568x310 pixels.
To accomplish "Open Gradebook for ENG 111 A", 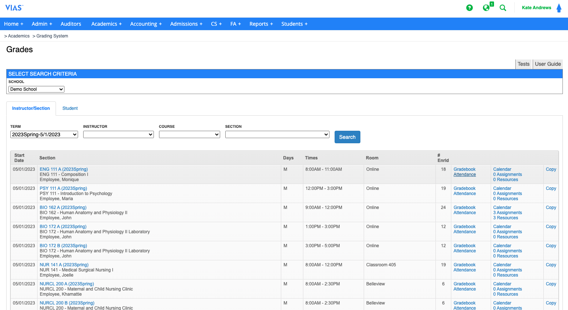I will point(464,169).
